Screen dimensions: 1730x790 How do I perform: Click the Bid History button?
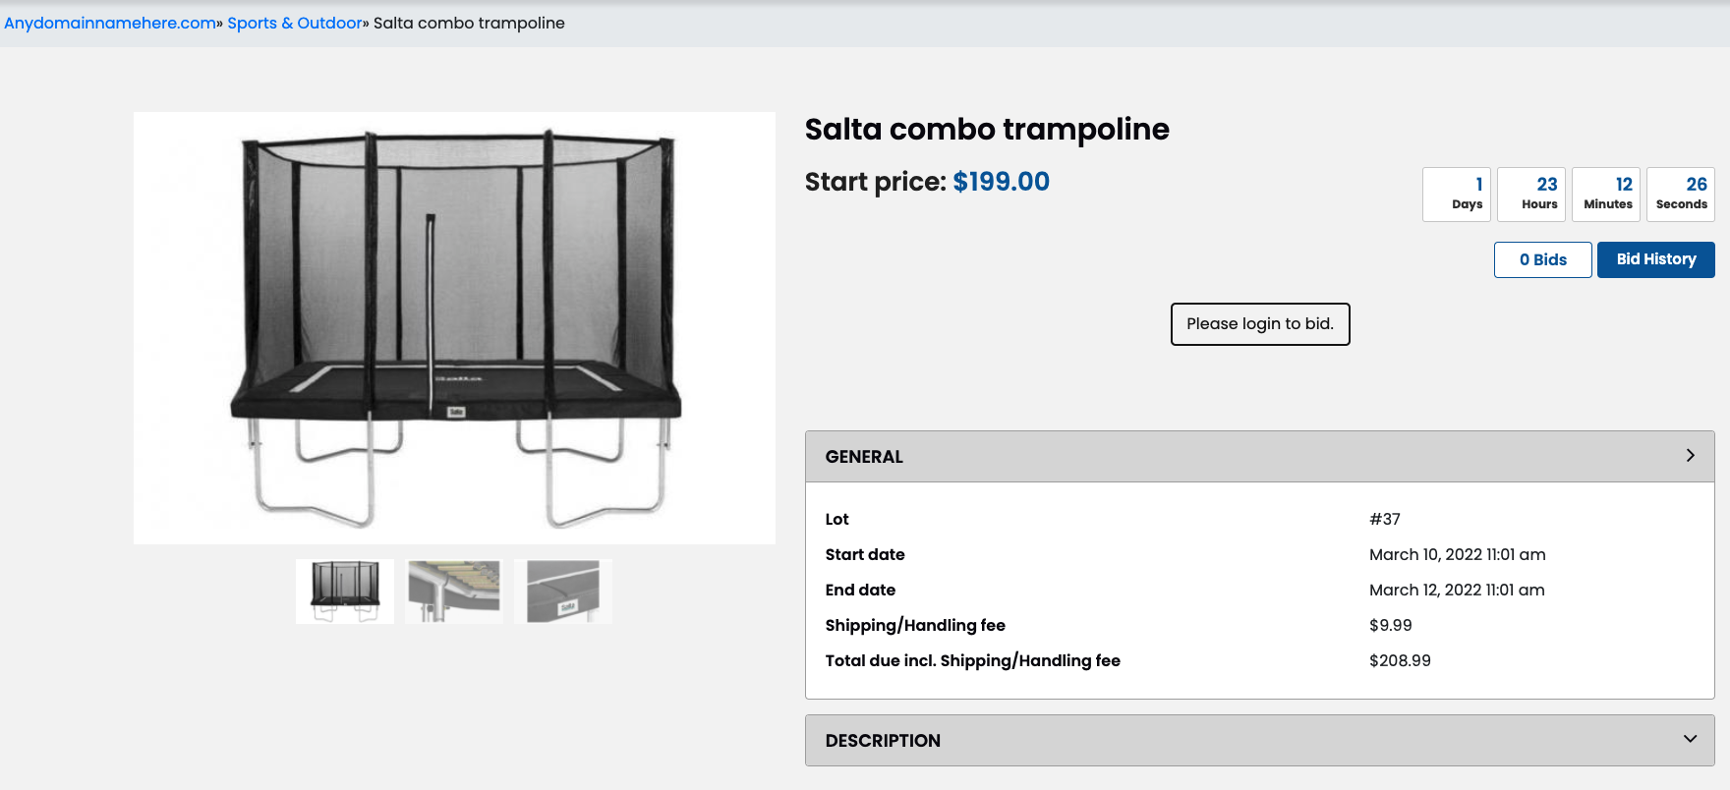[x=1655, y=259]
